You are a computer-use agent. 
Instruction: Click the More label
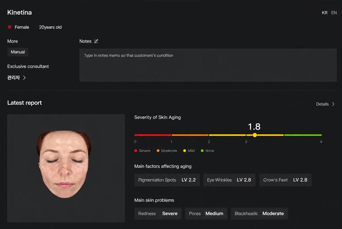coord(12,41)
